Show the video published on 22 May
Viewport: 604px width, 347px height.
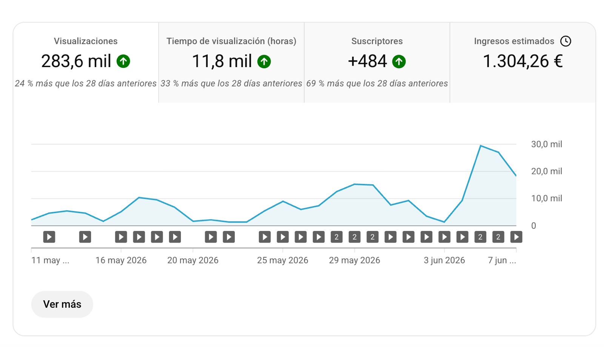coord(229,237)
